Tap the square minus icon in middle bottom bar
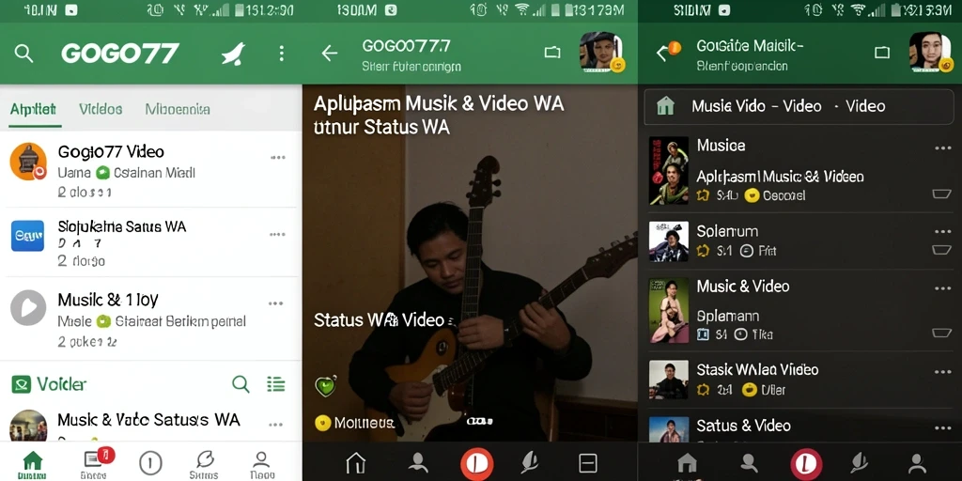 pyautogui.click(x=588, y=463)
